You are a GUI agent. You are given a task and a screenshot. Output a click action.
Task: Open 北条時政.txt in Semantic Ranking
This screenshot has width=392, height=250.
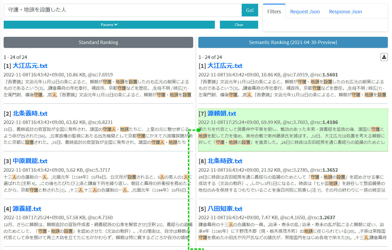click(225, 161)
